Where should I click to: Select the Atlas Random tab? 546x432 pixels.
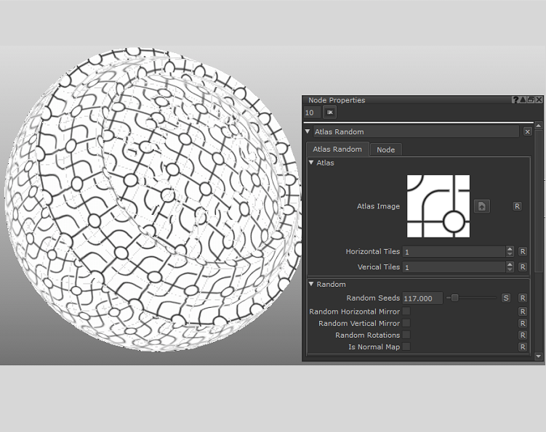pyautogui.click(x=337, y=150)
